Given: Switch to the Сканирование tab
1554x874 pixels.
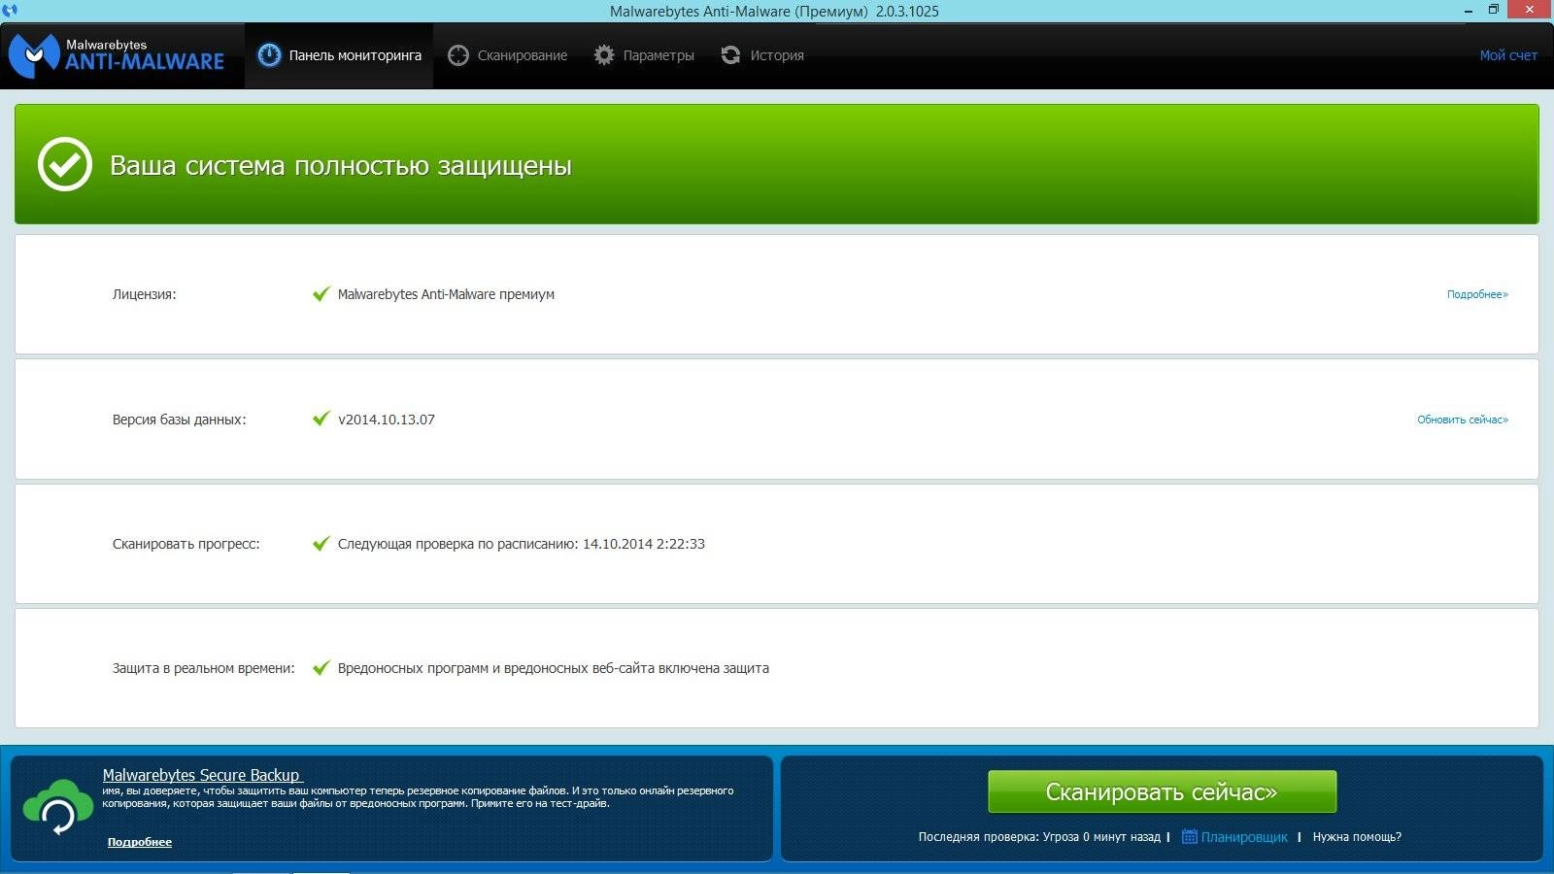Looking at the screenshot, I should click(x=508, y=55).
